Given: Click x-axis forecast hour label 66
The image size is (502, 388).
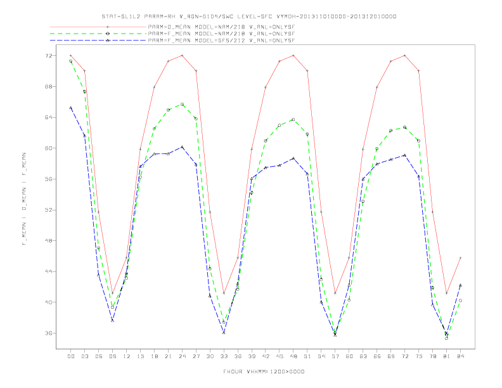Looking at the screenshot, I should (x=377, y=356).
